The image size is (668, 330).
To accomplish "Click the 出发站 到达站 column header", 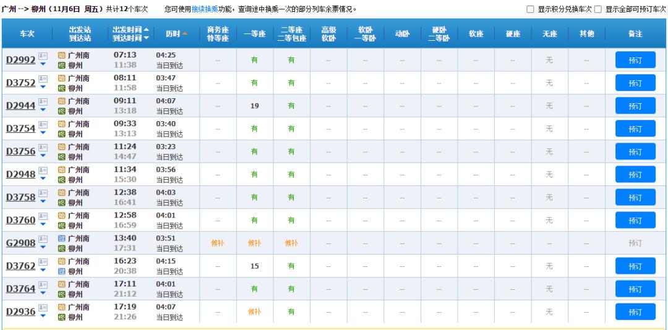I will [80, 33].
